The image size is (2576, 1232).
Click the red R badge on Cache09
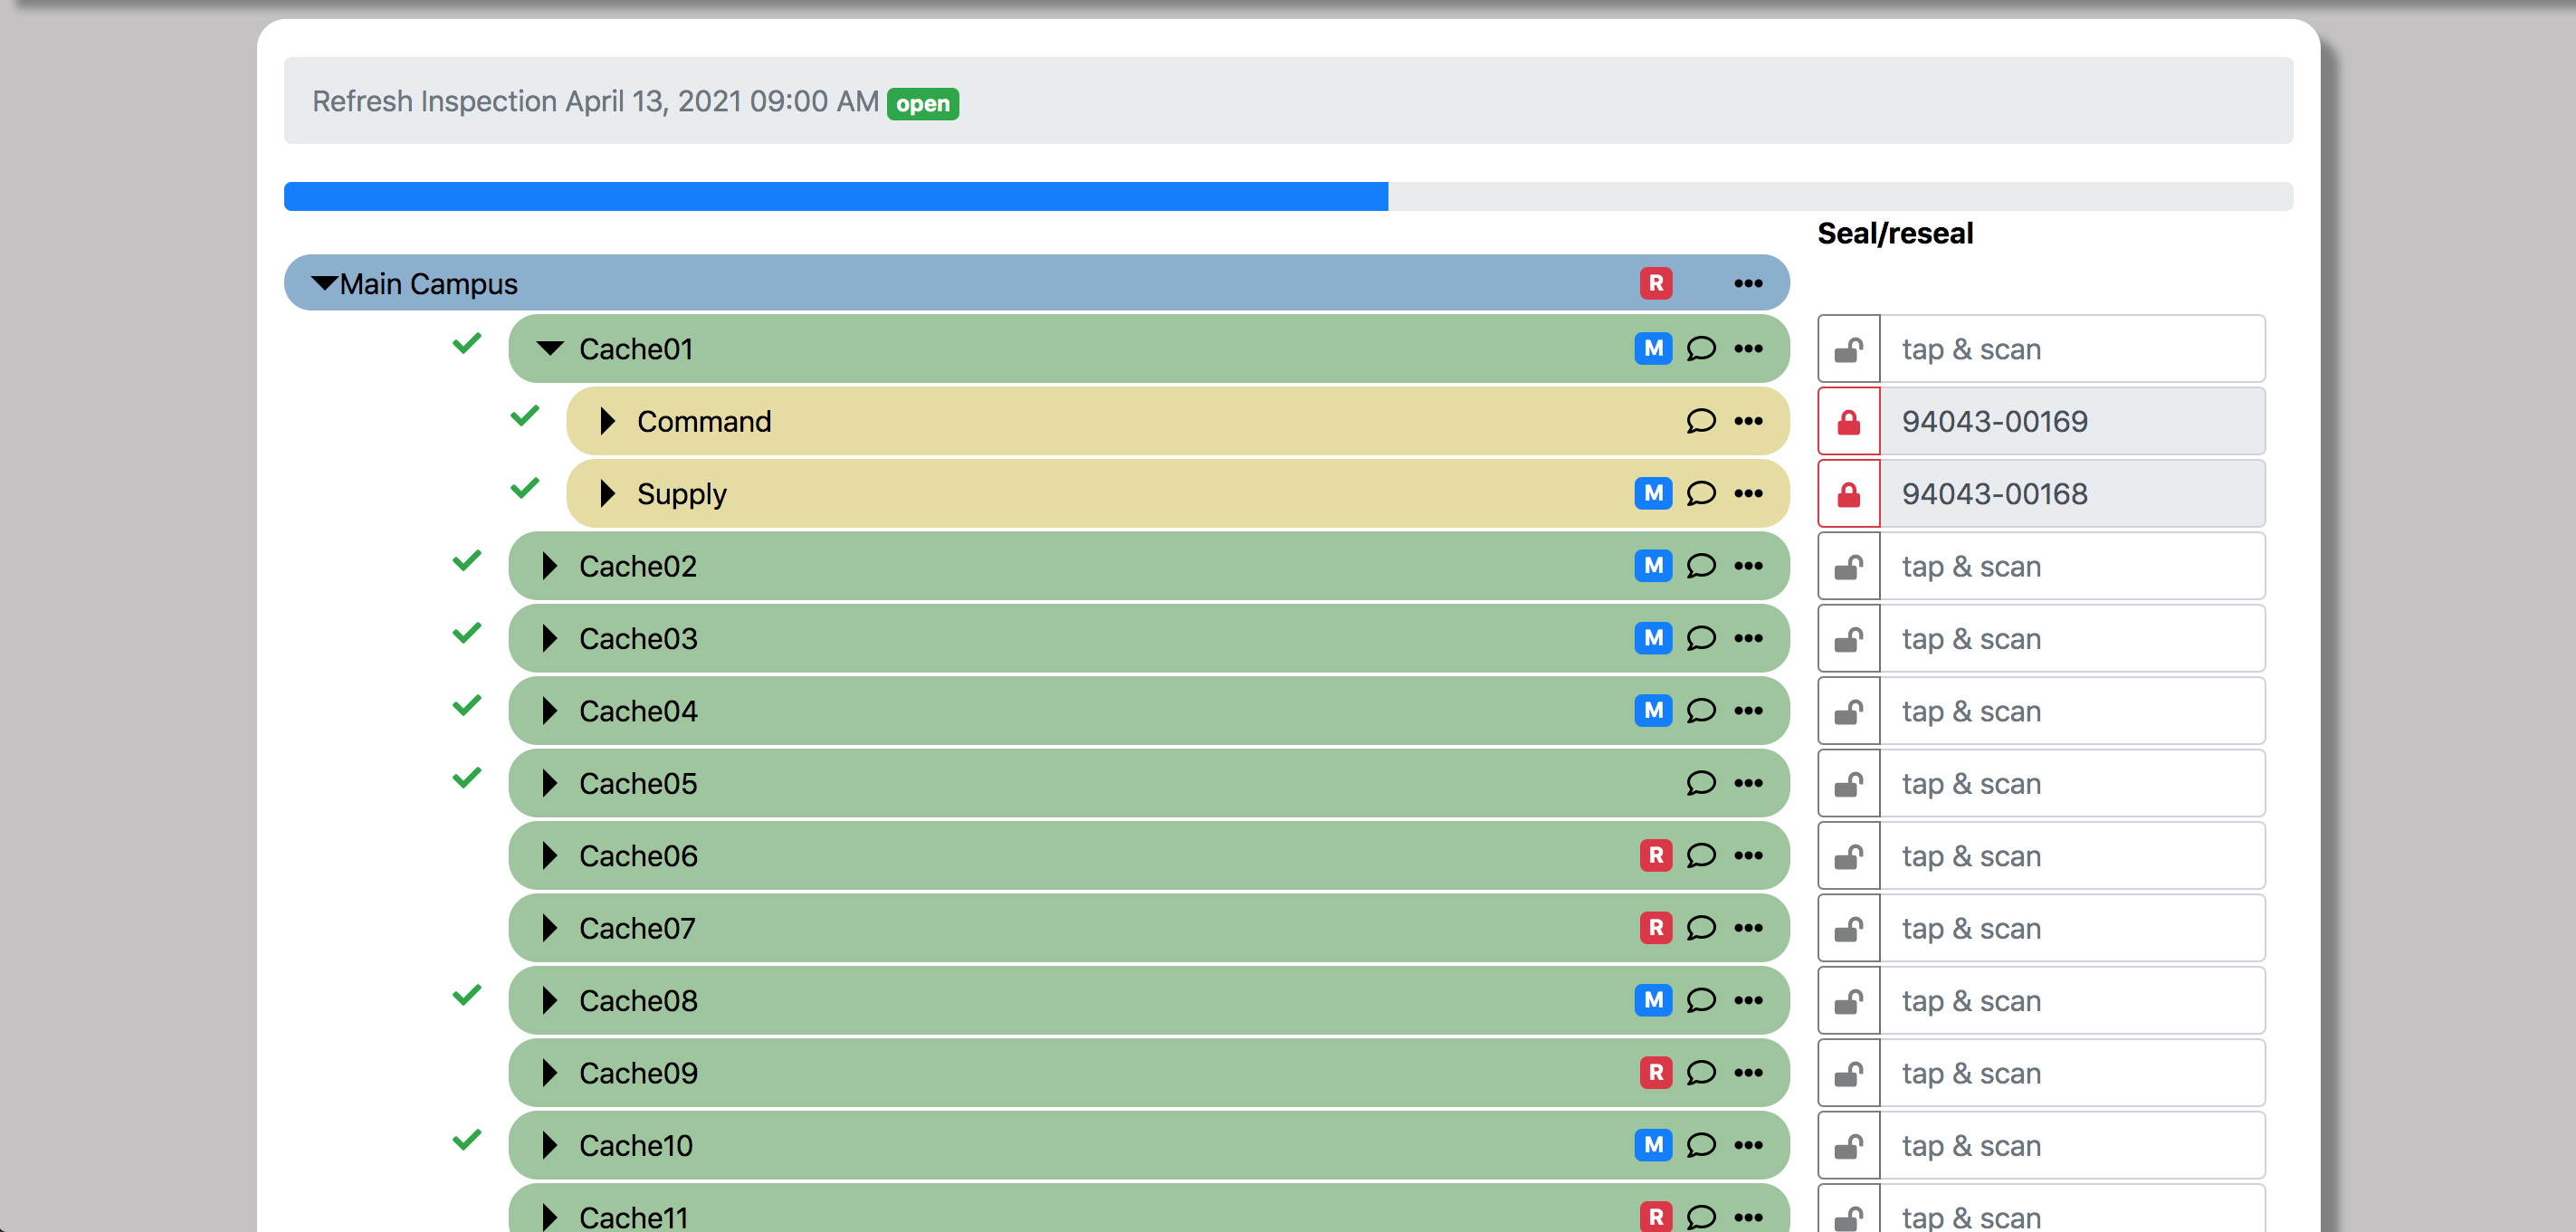pos(1655,1072)
